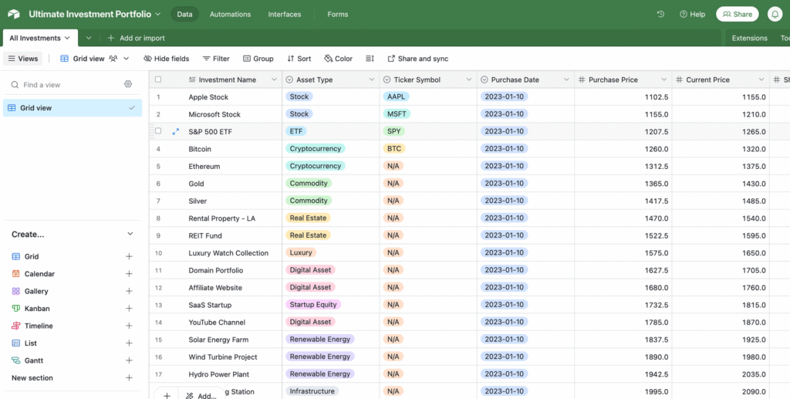This screenshot has height=399, width=790.
Task: Check the S&P 500 ETF row checkbox
Action: pos(158,131)
